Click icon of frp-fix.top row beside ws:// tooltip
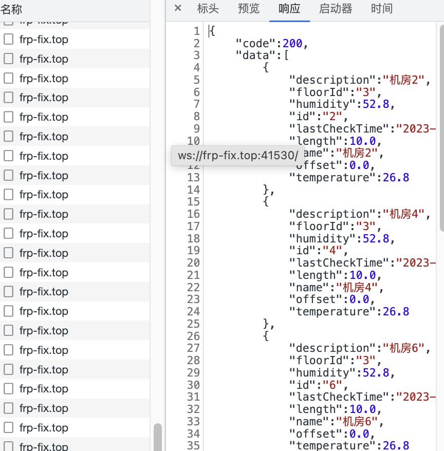Image resolution: width=444 pixels, height=451 pixels. click(x=8, y=156)
